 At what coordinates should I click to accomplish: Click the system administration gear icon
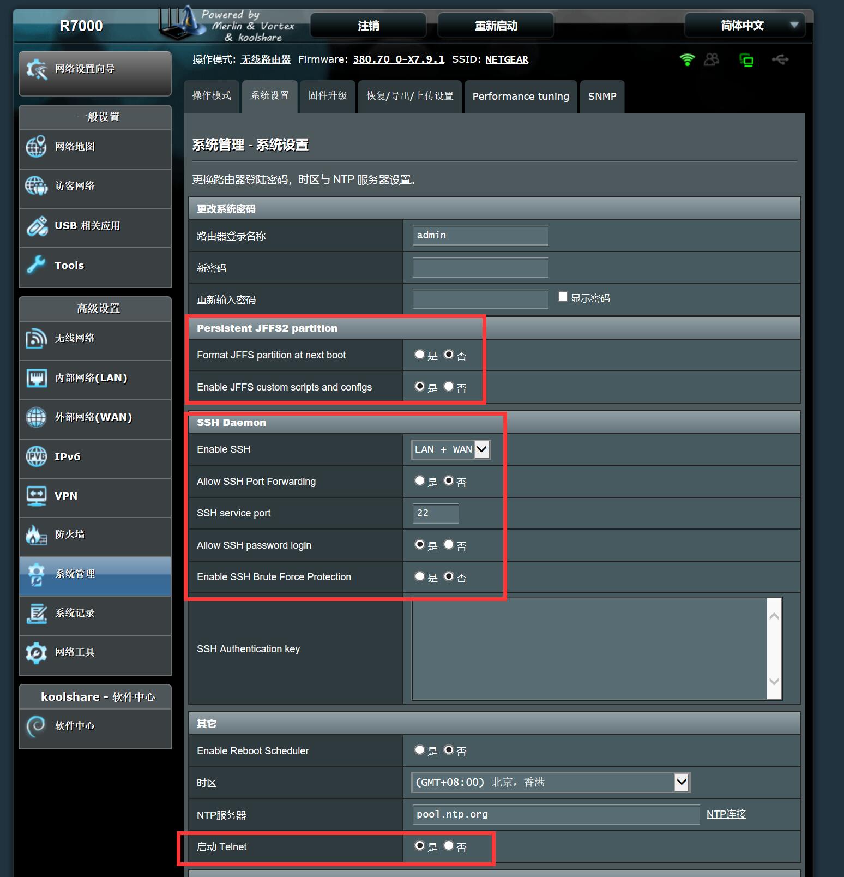click(x=37, y=574)
